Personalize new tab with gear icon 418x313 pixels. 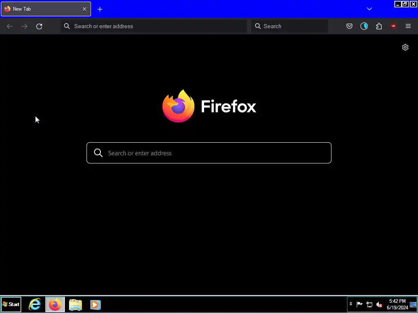405,47
